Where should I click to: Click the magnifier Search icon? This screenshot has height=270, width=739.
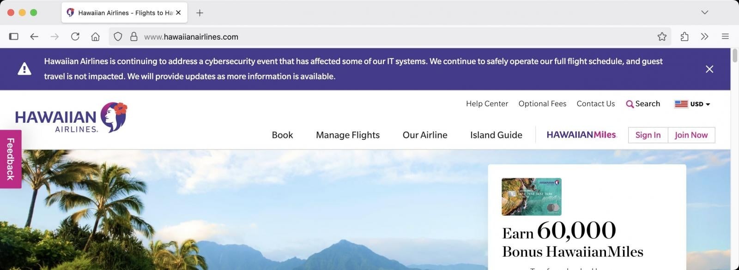pyautogui.click(x=630, y=104)
